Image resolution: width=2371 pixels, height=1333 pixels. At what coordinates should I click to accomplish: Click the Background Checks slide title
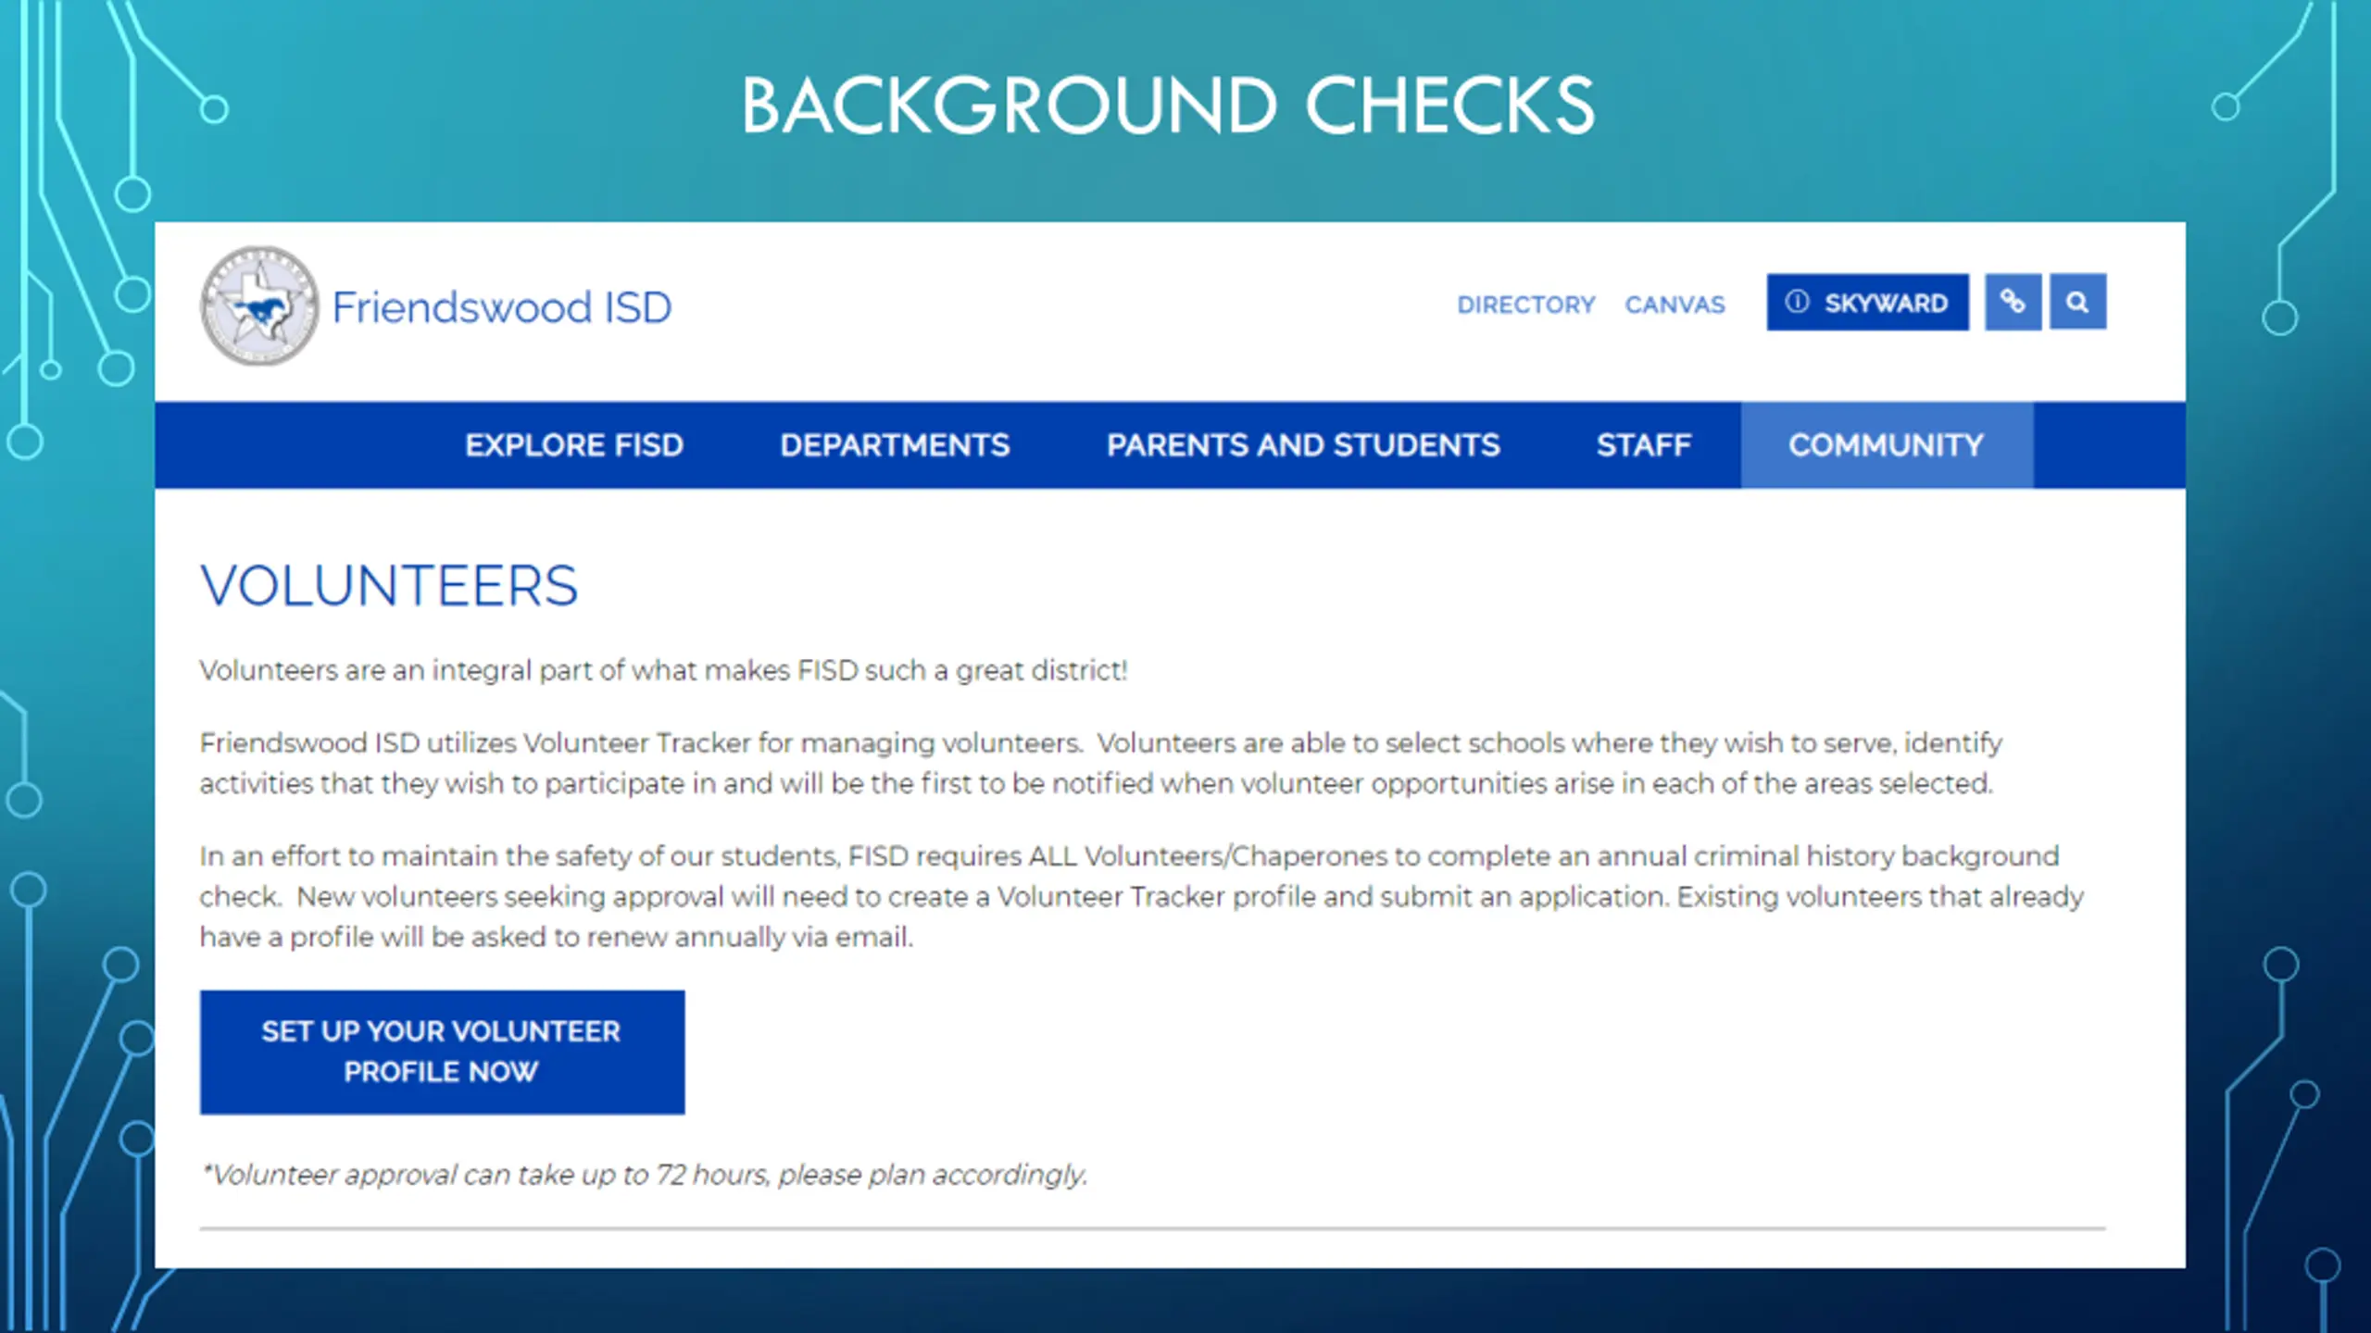tap(1168, 106)
